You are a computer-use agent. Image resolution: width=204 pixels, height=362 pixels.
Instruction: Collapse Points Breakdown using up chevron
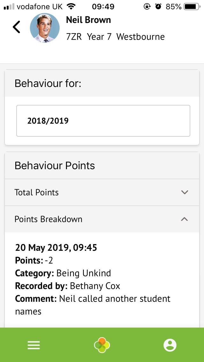tap(185, 219)
